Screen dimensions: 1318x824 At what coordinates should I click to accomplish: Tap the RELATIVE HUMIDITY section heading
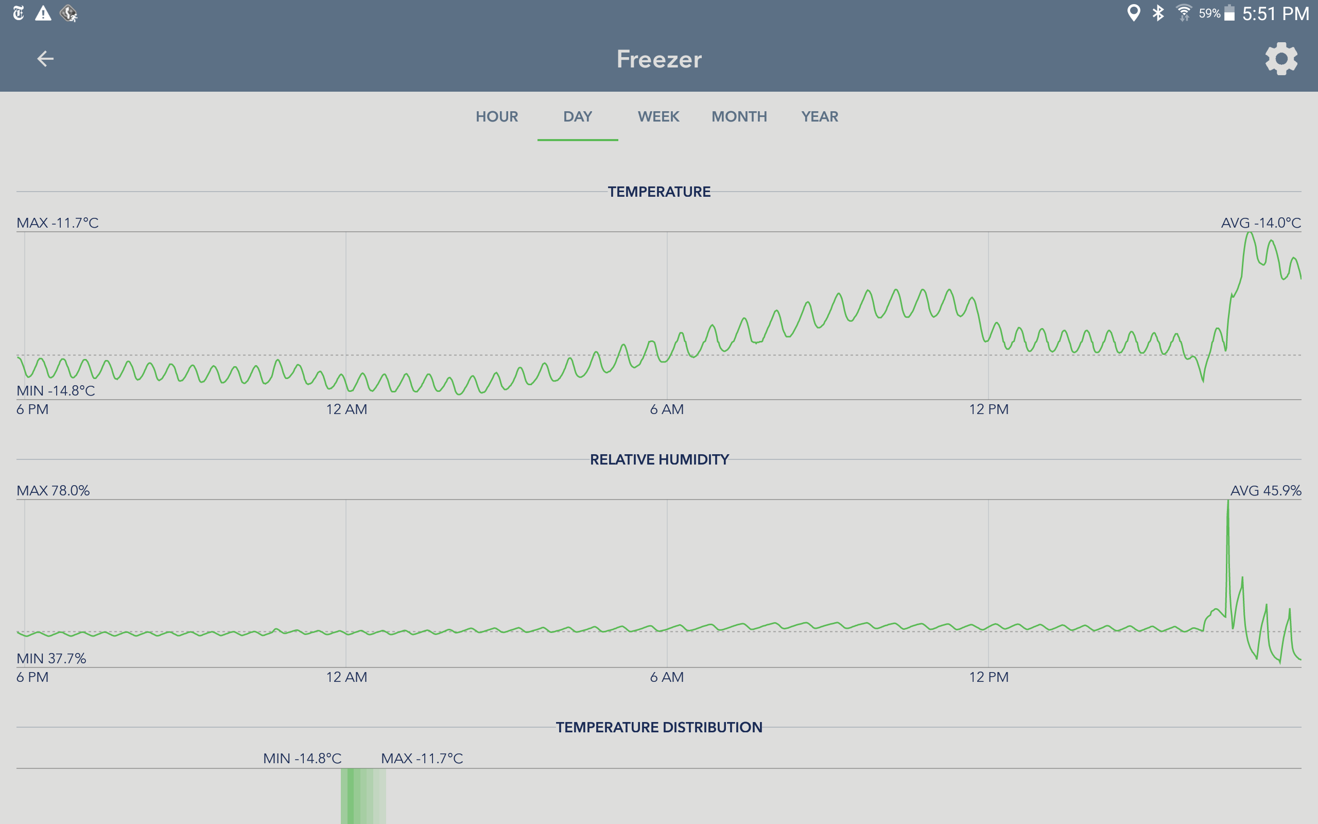coord(659,459)
